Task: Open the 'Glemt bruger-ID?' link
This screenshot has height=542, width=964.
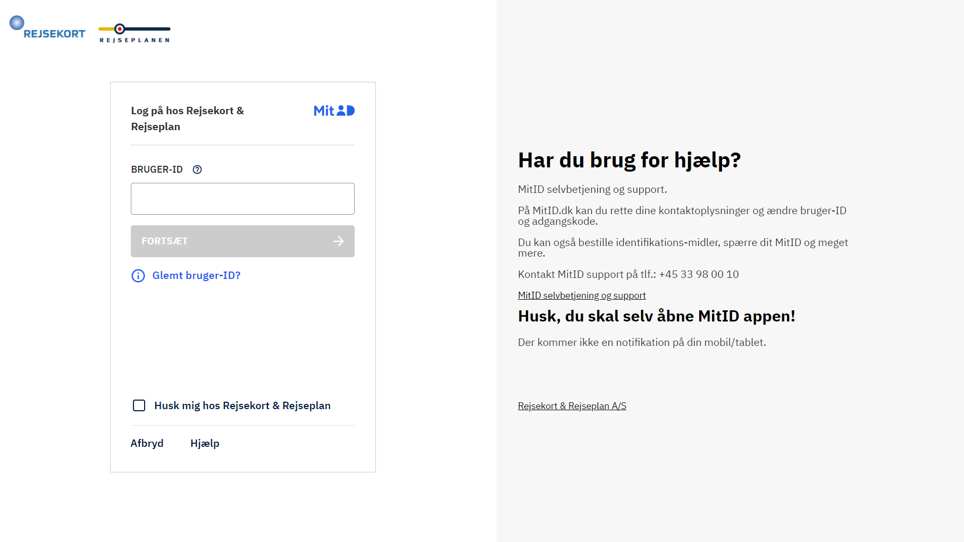Action: (x=196, y=275)
